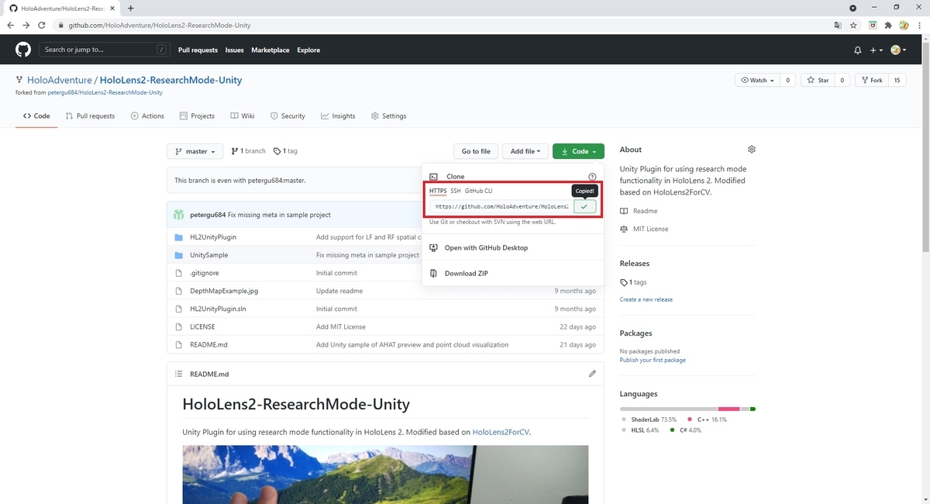930x504 pixels.
Task: Open the clone help question mark icon
Action: (x=592, y=177)
